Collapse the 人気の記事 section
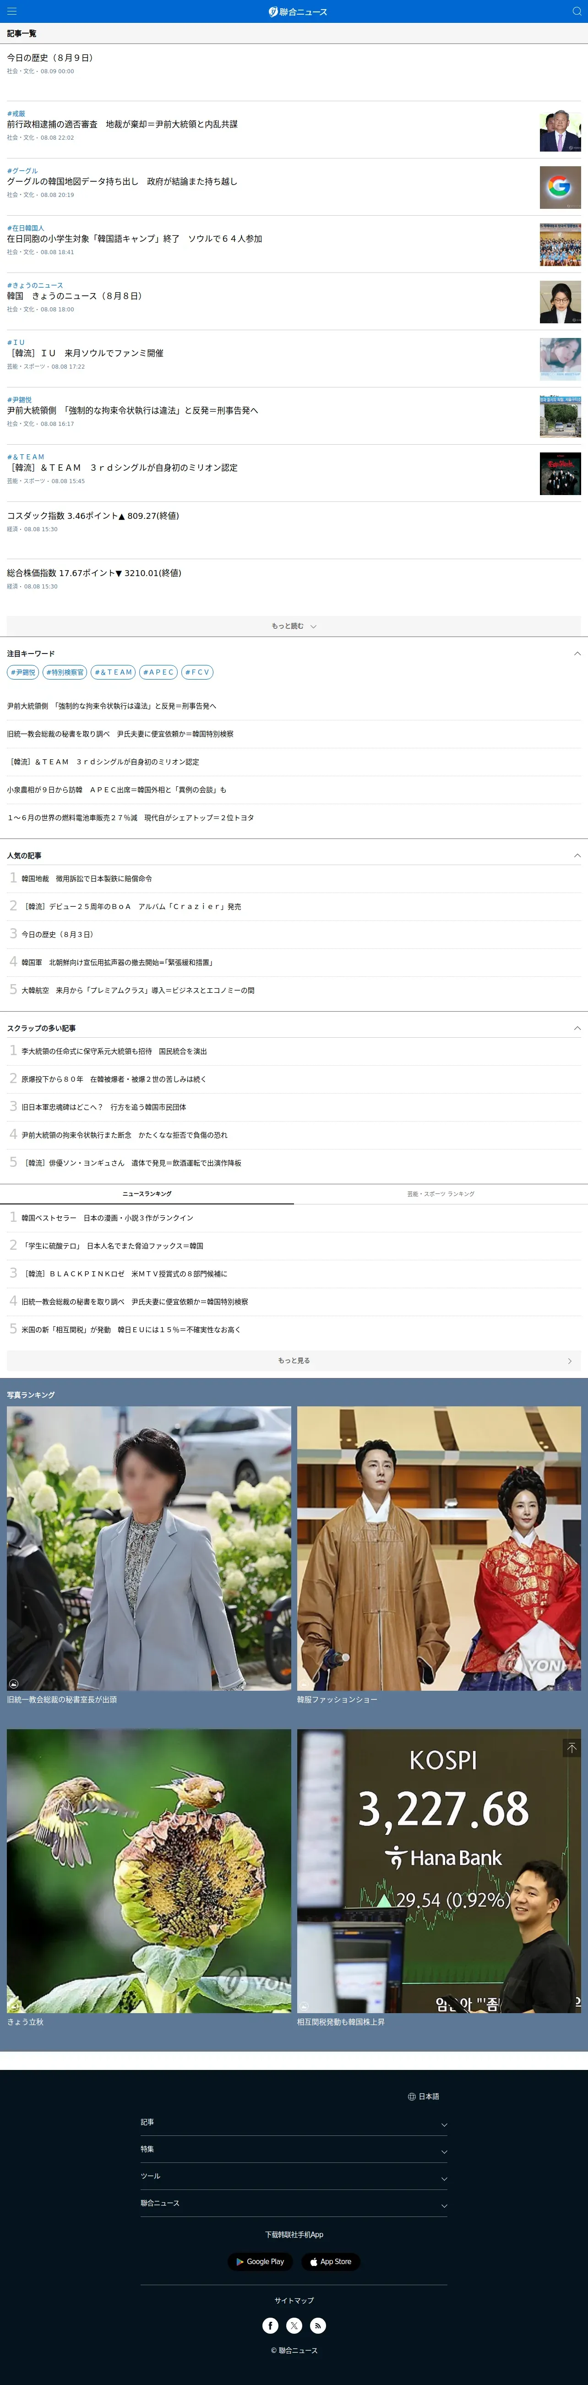Screen dimensions: 588x2385 click(577, 855)
